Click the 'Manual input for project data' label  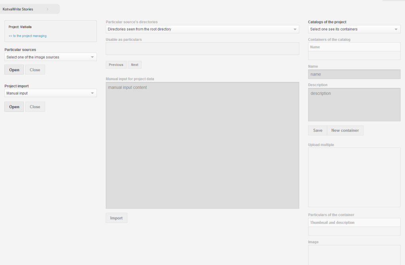(x=130, y=79)
